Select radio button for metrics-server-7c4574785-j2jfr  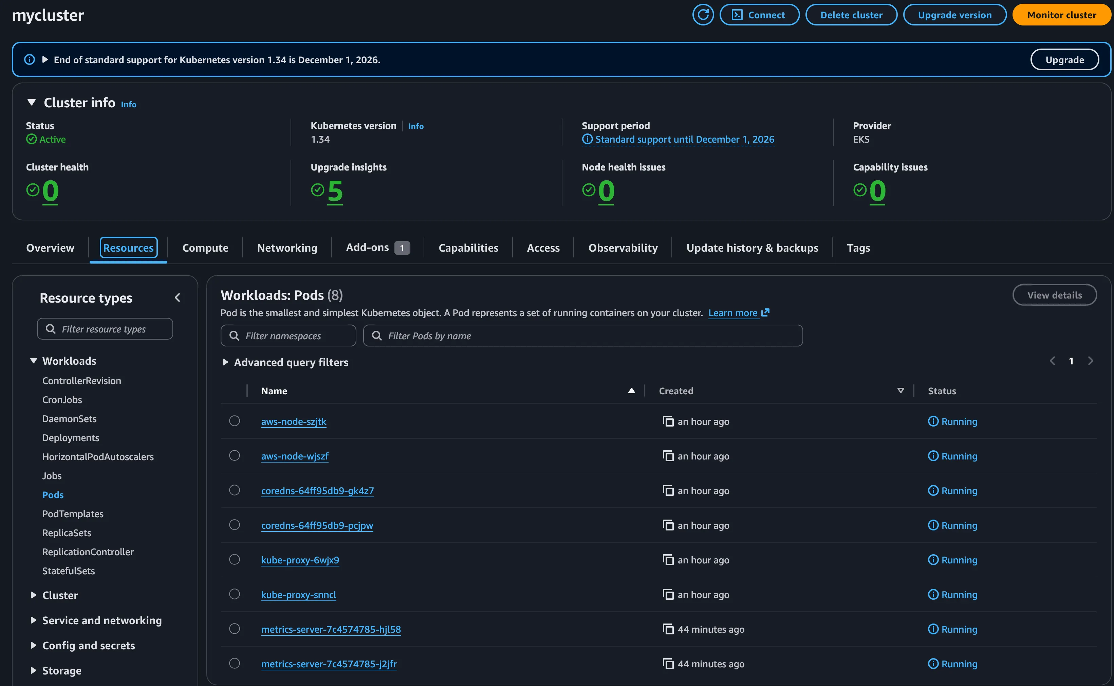click(235, 663)
